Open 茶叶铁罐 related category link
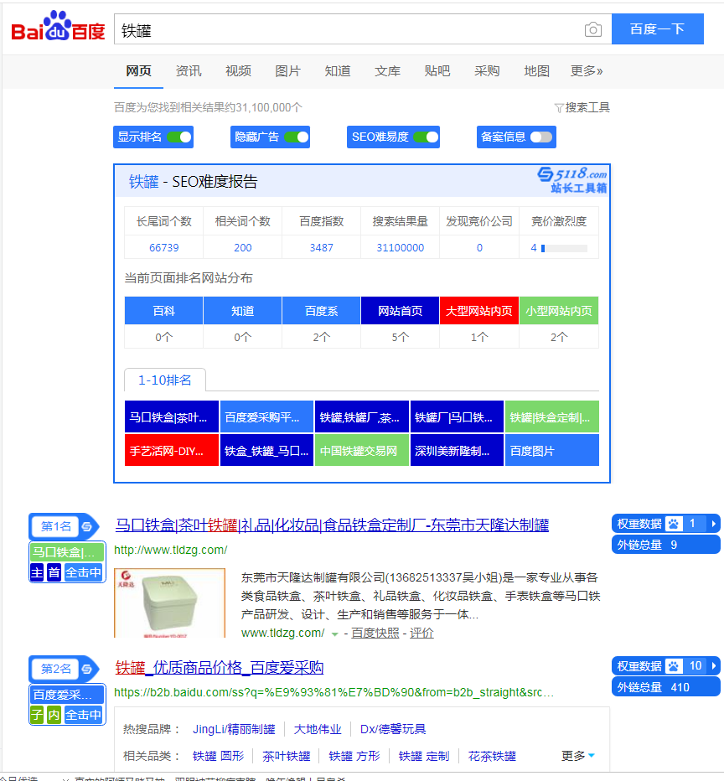Screen dimensions: 724x781 [287, 756]
